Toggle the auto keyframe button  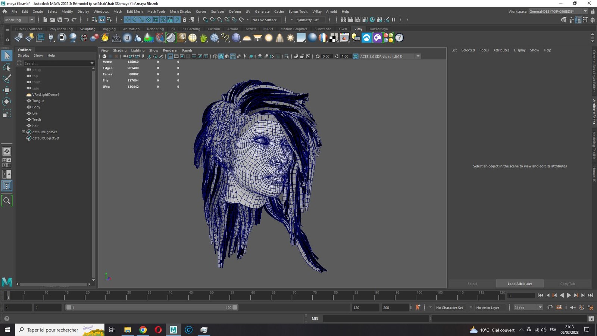(x=418, y=307)
